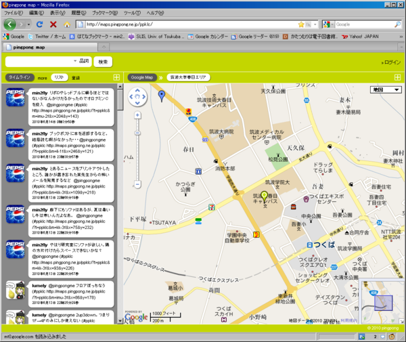Select the Google Map pill button
This screenshot has height=342, width=406.
[142, 77]
